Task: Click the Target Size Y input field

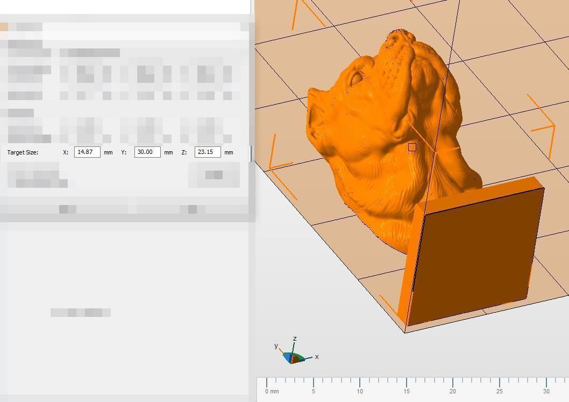Action: pos(147,152)
